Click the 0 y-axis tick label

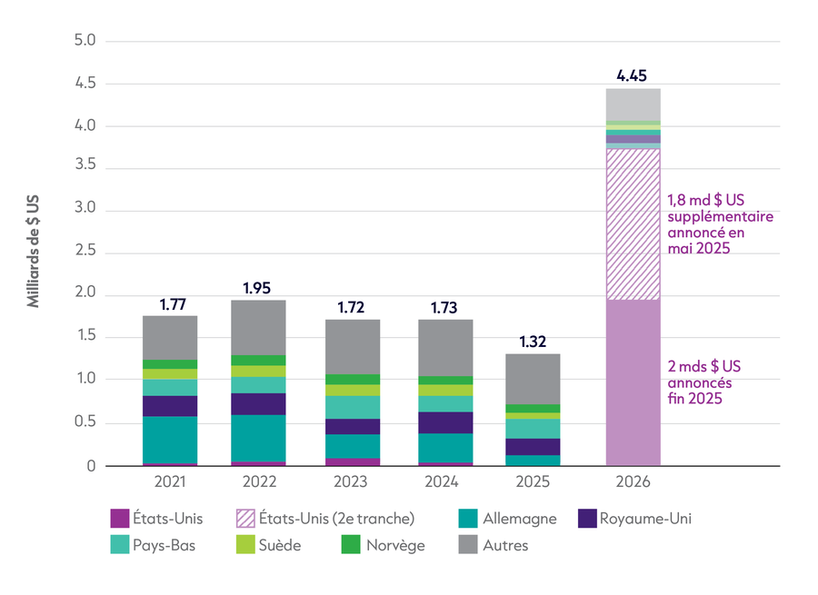(91, 466)
